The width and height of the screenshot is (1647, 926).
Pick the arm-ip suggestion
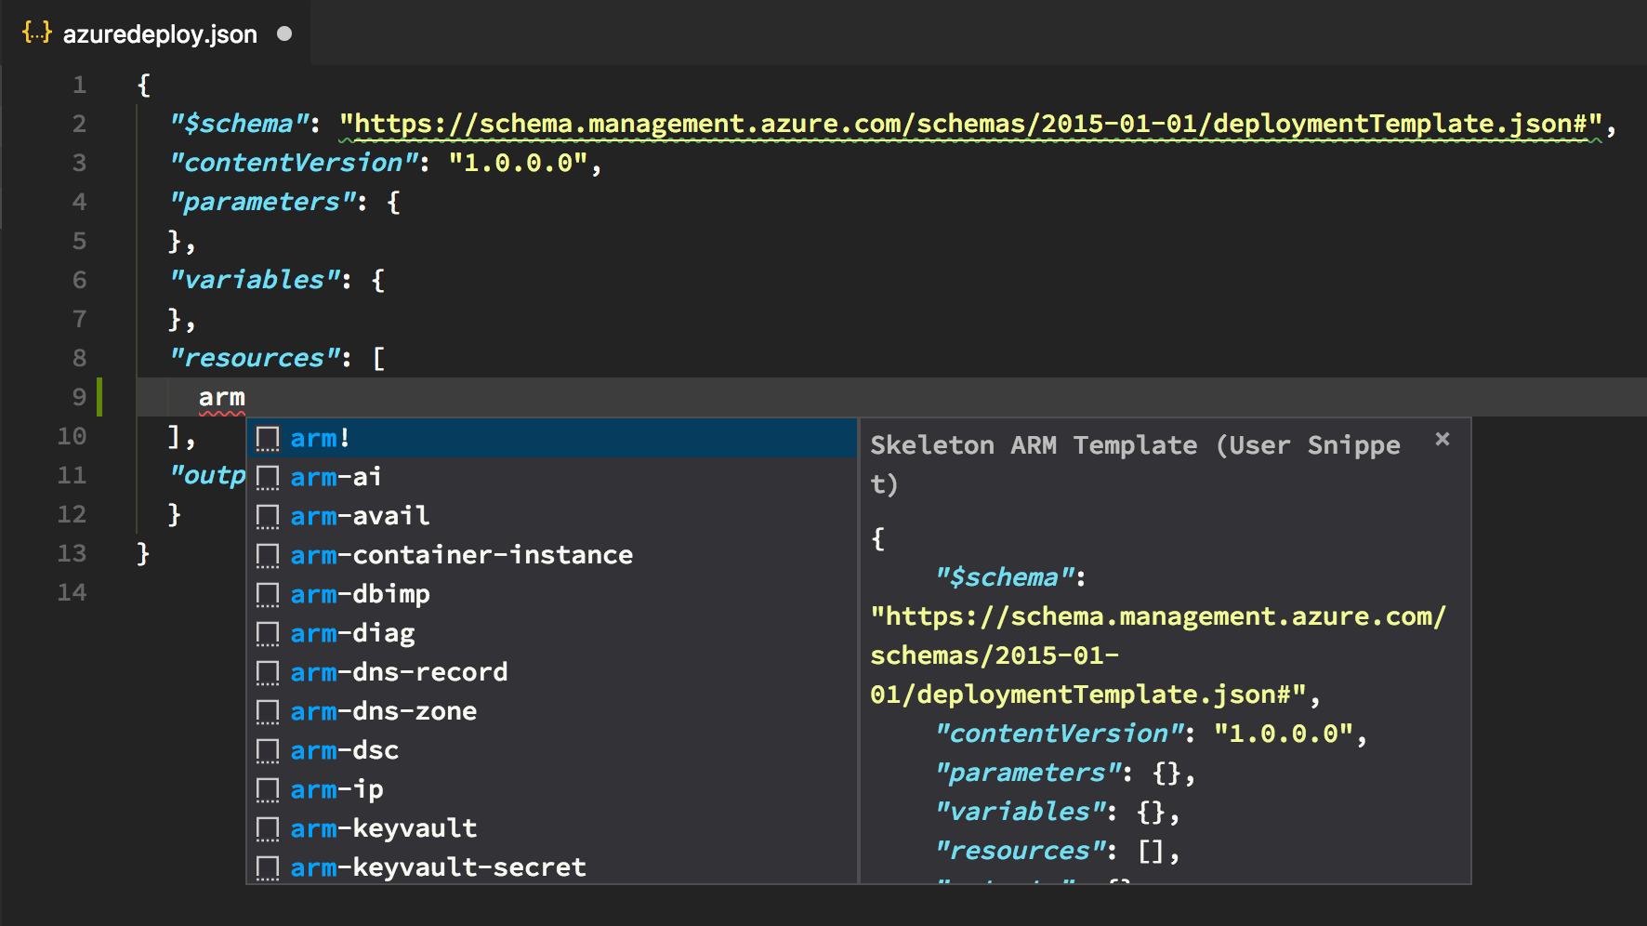(x=551, y=789)
